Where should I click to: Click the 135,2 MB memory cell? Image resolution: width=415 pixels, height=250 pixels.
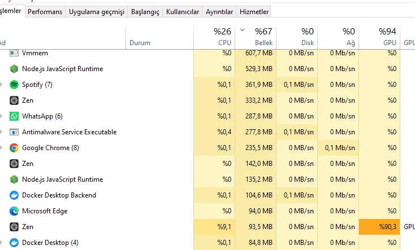pos(256,179)
